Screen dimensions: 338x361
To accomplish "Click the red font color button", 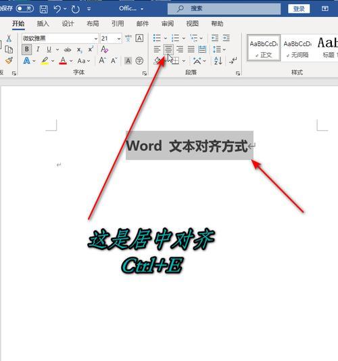I will click(63, 61).
